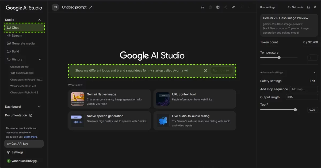Click Edit next to Safety settings

[312, 81]
